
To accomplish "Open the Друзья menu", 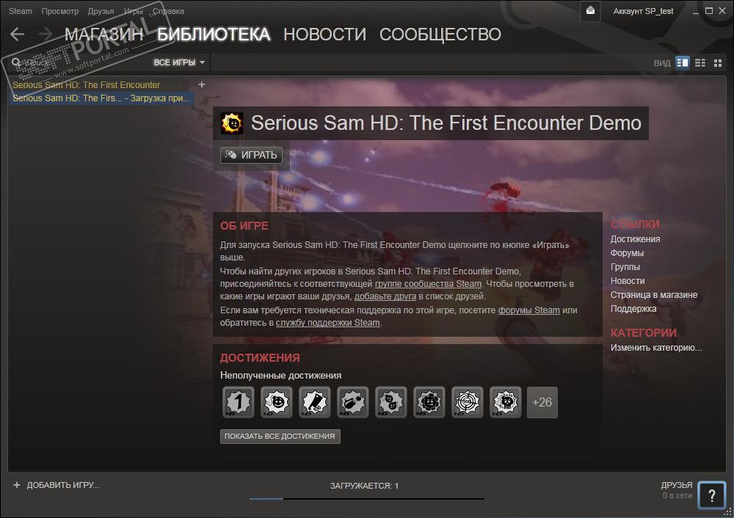I will tap(101, 11).
